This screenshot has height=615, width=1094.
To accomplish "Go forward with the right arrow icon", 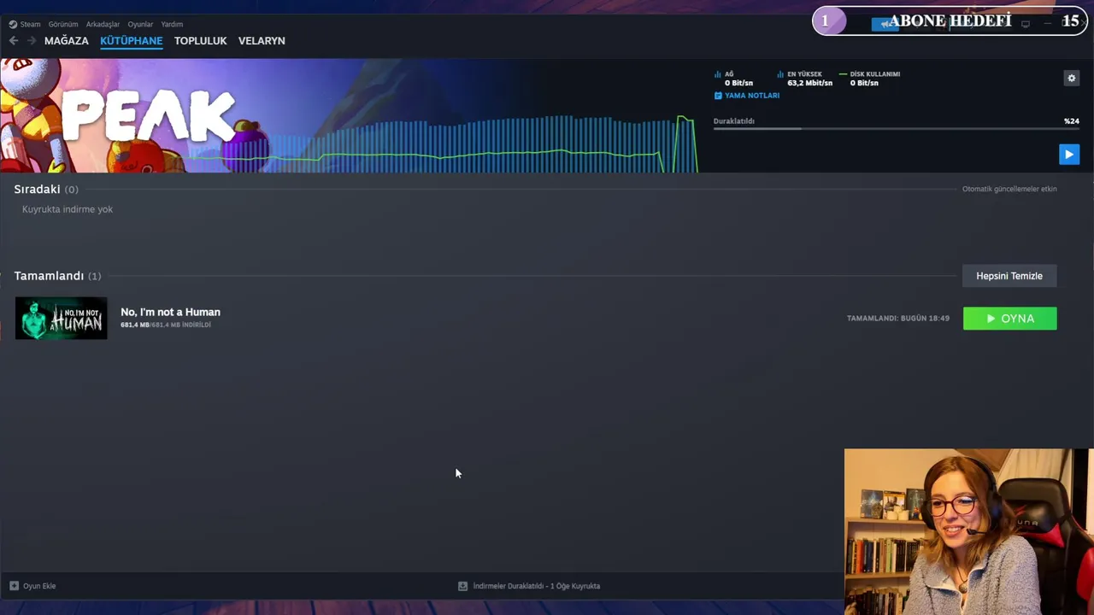I will tap(32, 40).
